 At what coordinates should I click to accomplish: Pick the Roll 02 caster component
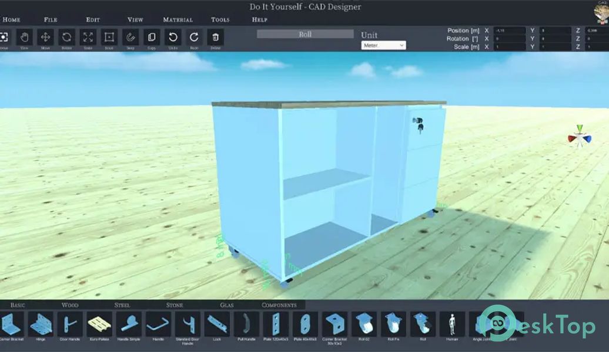pyautogui.click(x=364, y=324)
